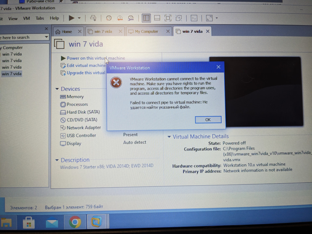312x234 pixels.
Task: Click OK in the error dialog
Action: click(208, 120)
